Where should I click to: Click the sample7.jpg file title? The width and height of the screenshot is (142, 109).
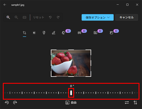pyautogui.click(x=18, y=5)
